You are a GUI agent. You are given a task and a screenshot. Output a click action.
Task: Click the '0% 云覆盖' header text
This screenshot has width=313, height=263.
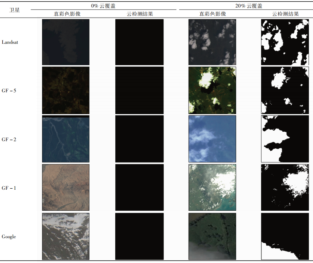click(x=103, y=6)
